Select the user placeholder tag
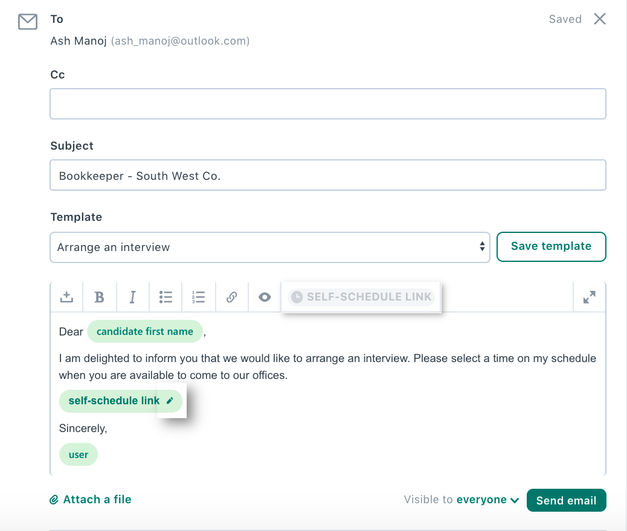Viewport: 627px width, 531px height. pyautogui.click(x=79, y=454)
